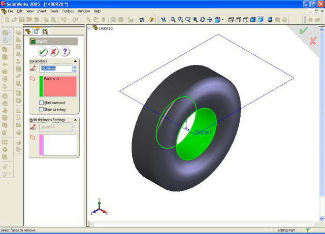
Task: Collapse the Multi-thickness Settings section
Action: 75,120
